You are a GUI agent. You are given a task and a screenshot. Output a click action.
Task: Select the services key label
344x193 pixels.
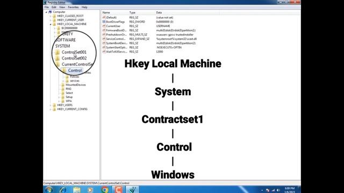[75, 81]
